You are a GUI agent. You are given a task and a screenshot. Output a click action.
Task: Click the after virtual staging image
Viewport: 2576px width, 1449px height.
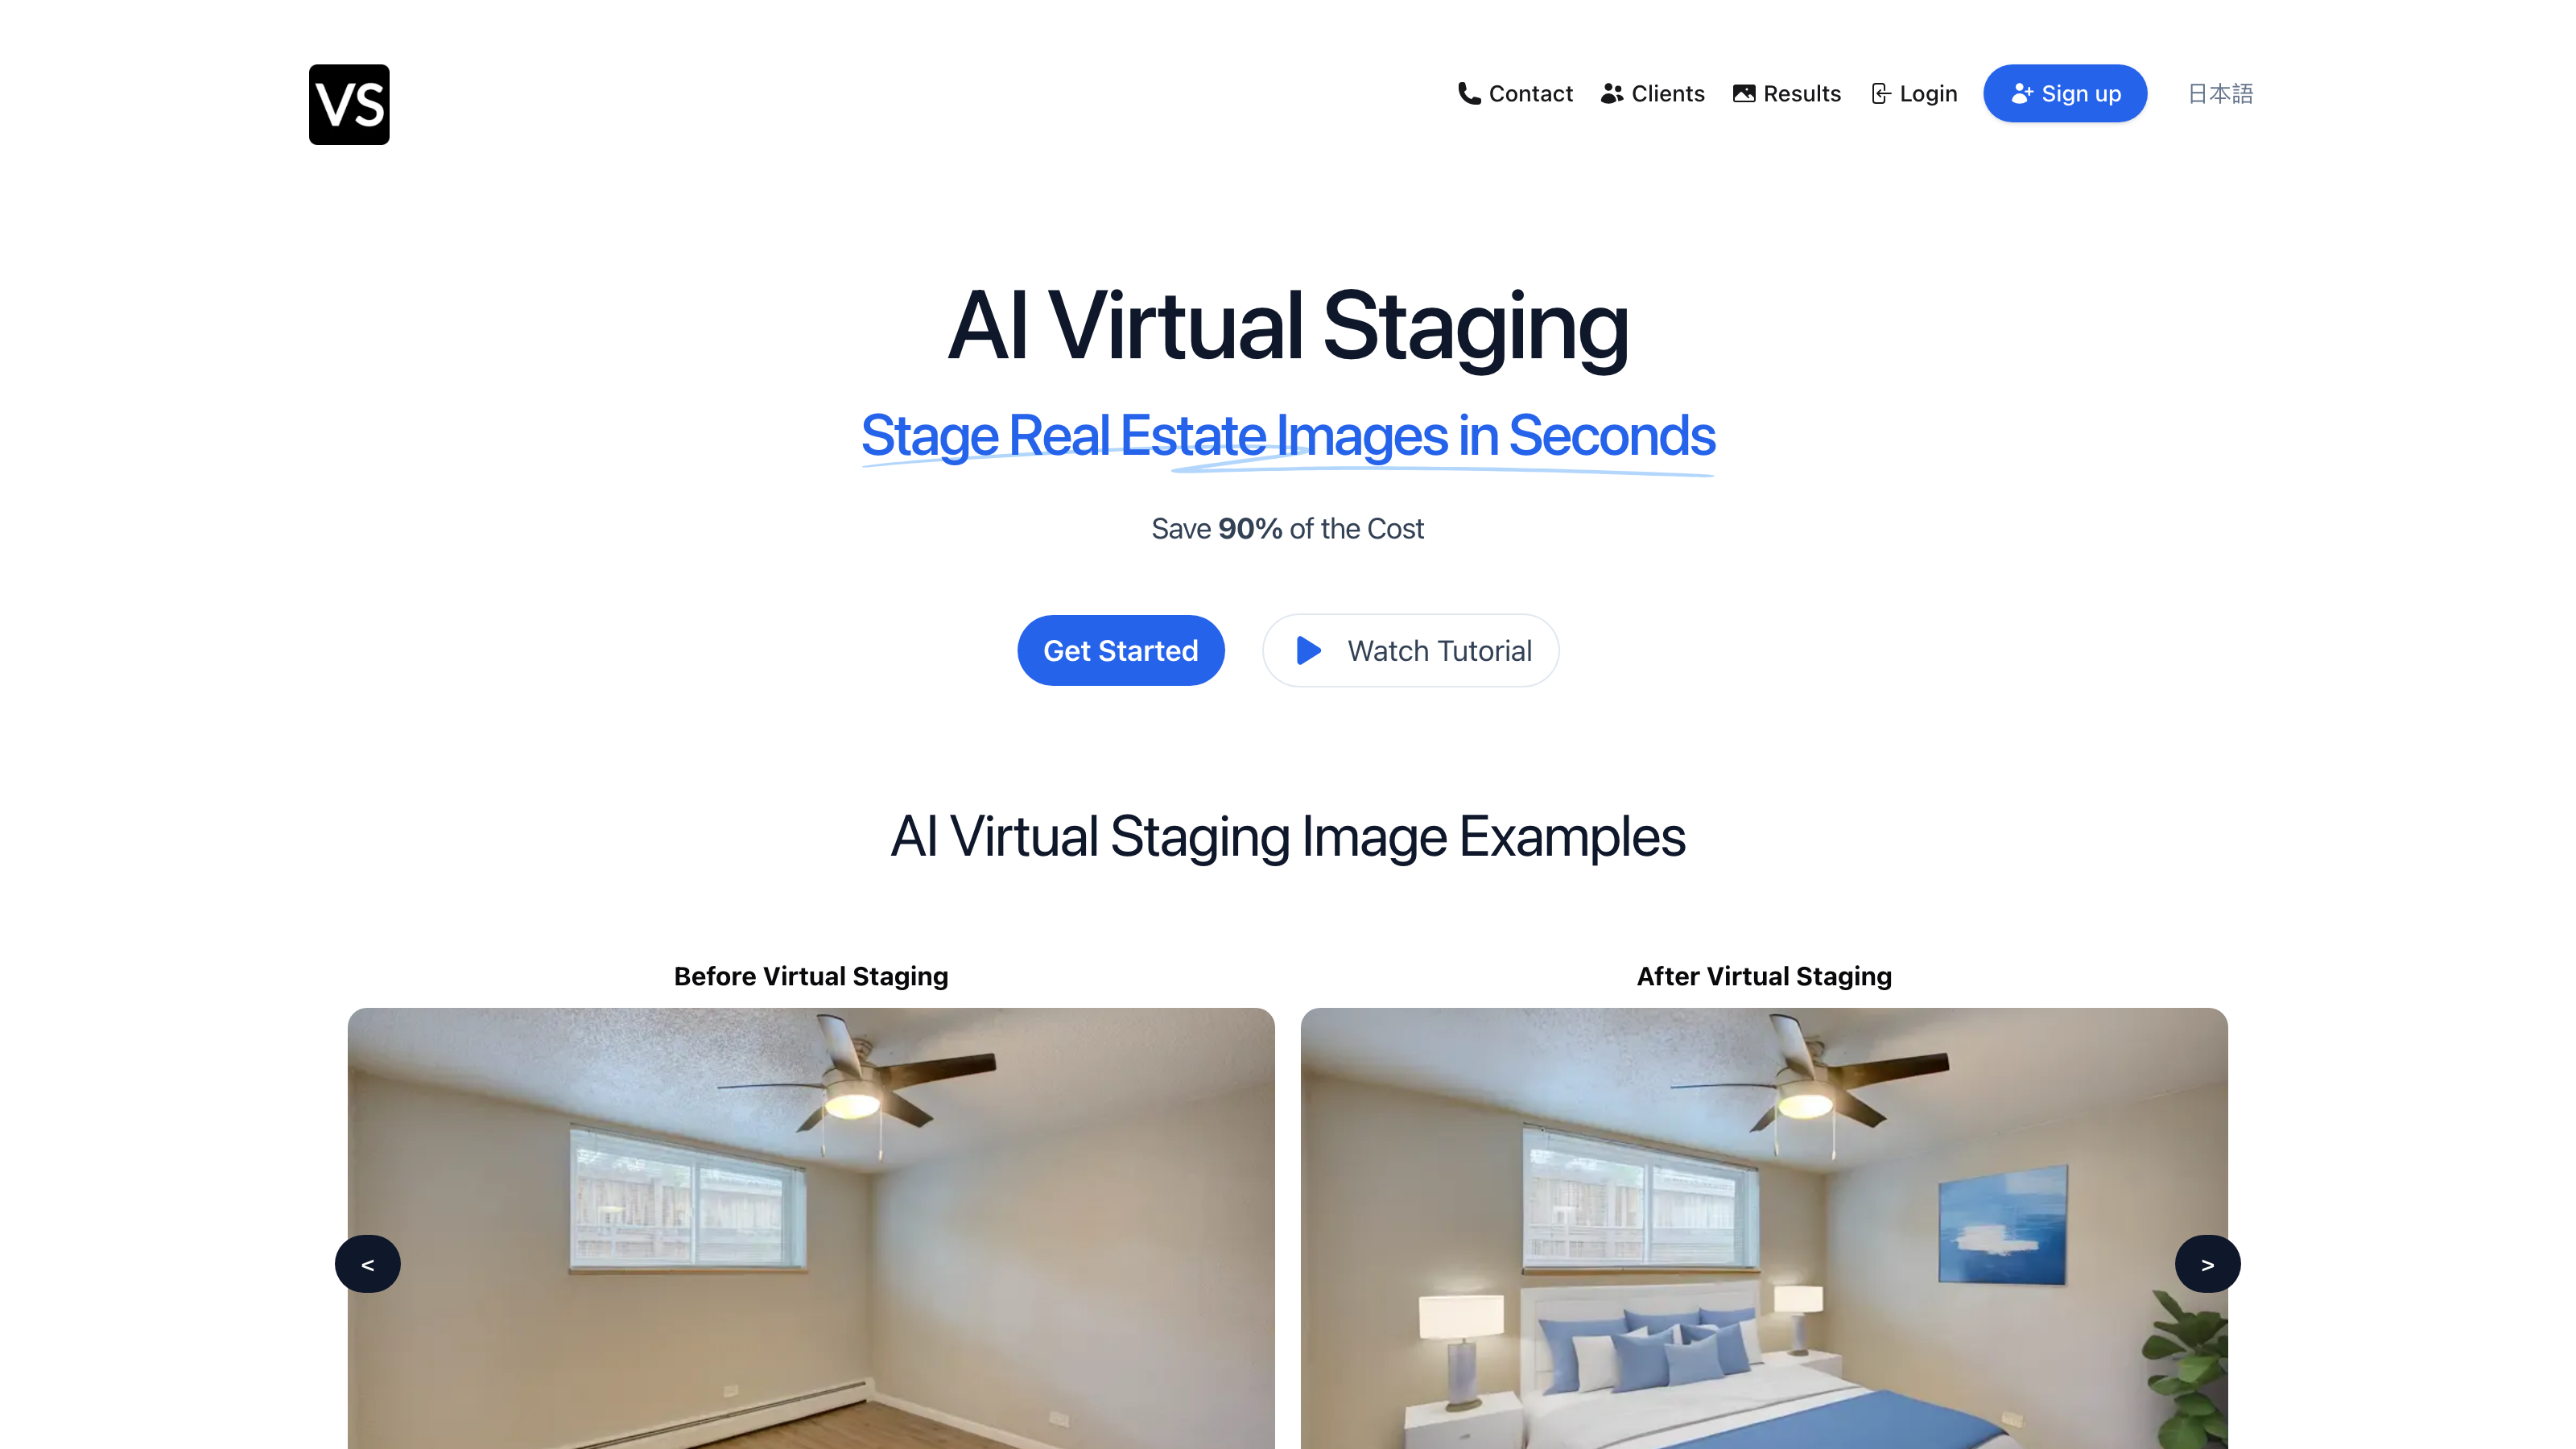pyautogui.click(x=1762, y=1228)
